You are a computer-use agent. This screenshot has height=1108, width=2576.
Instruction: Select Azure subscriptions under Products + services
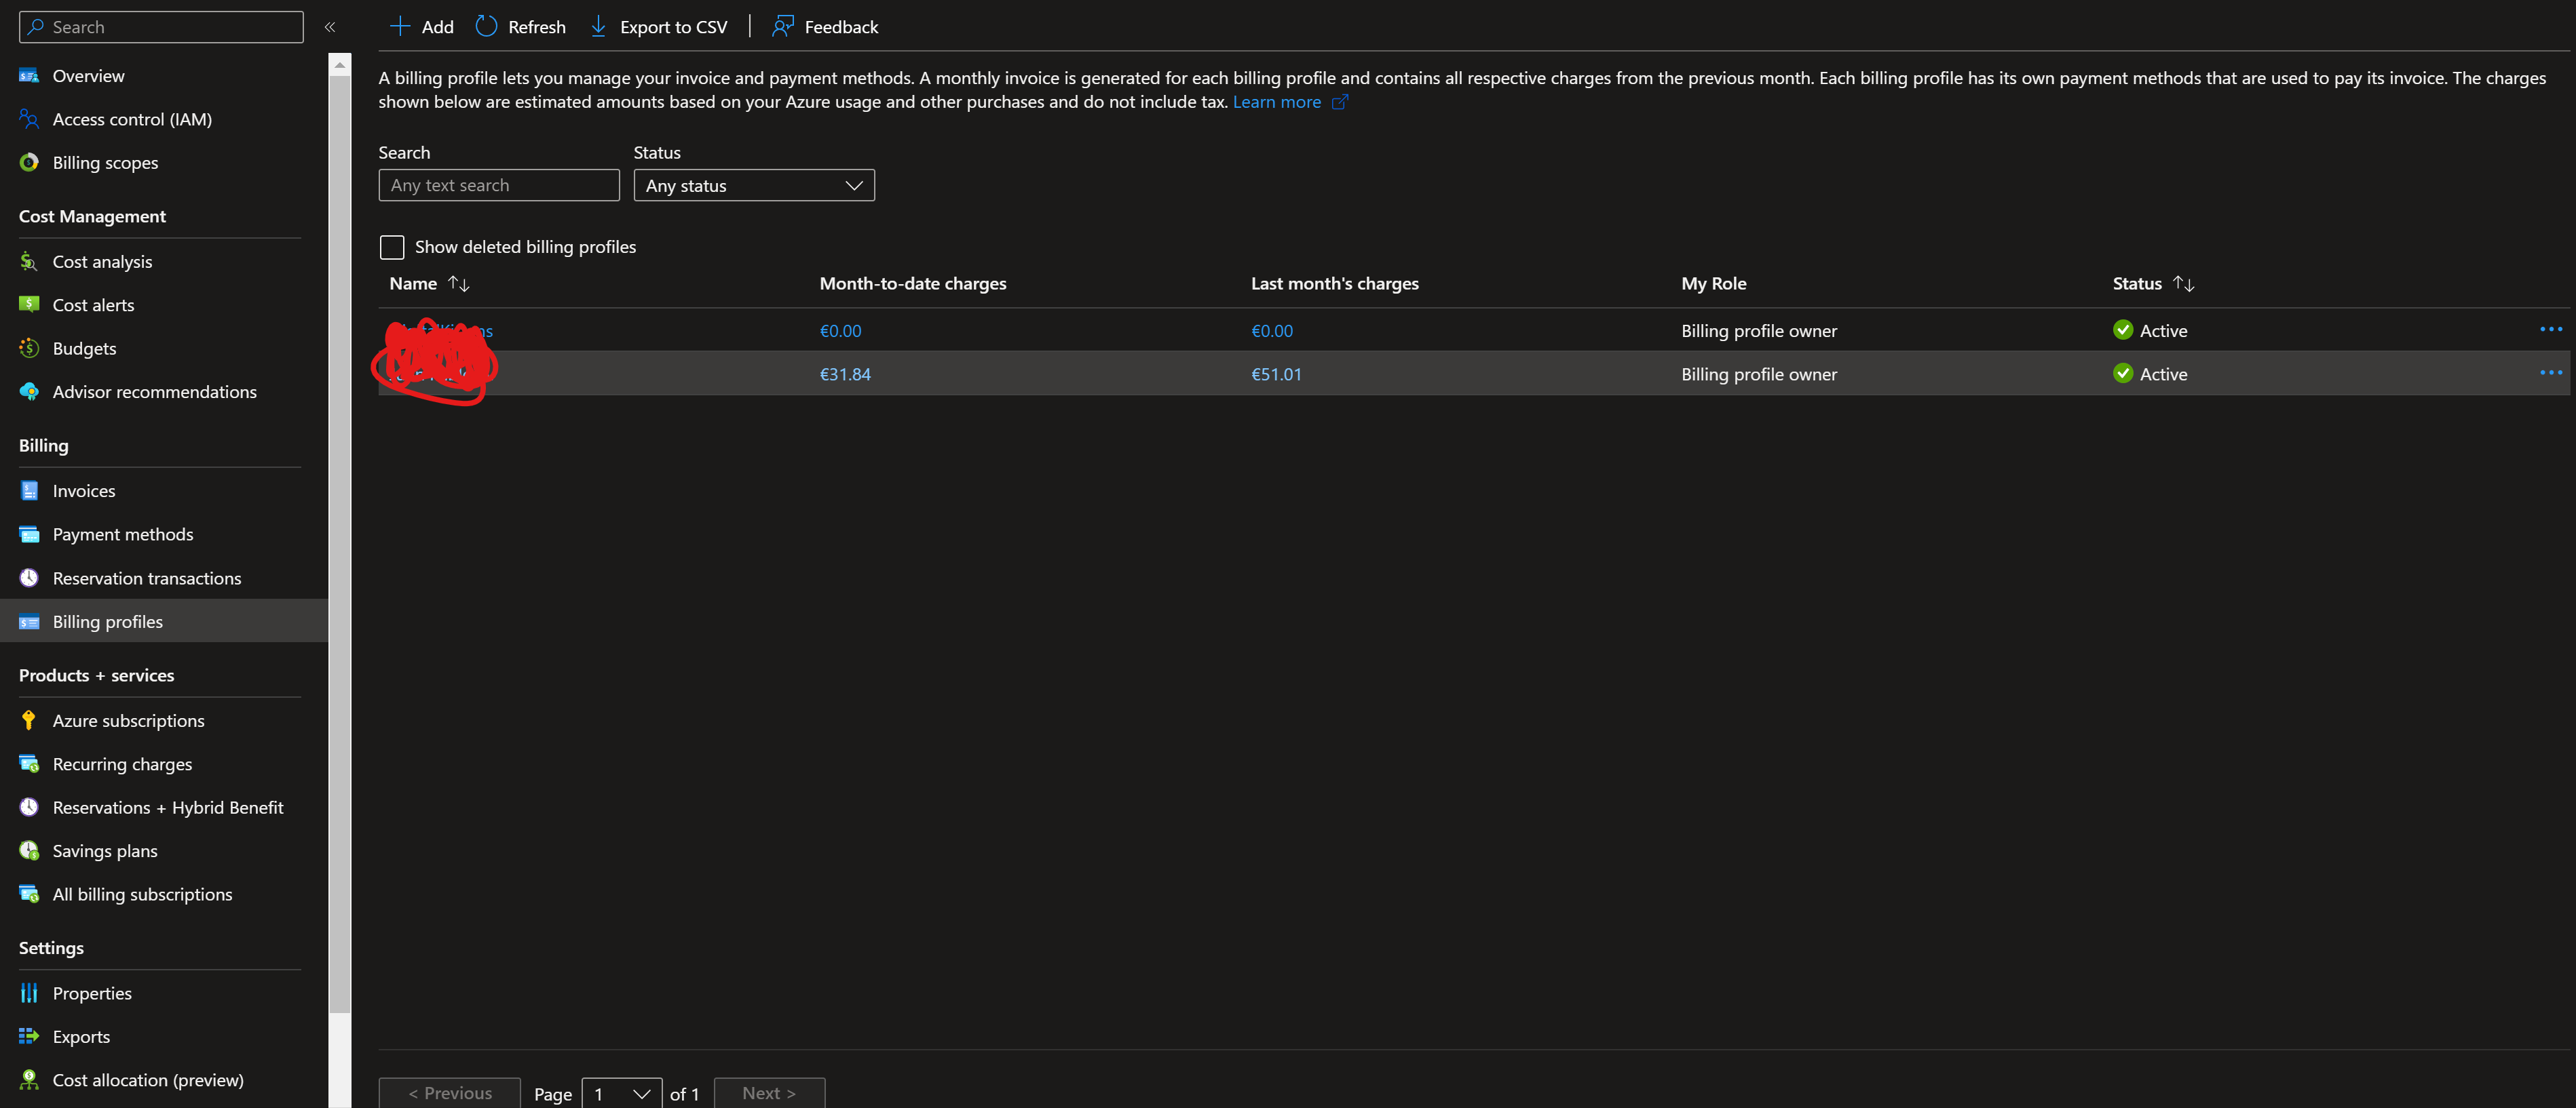tap(128, 719)
